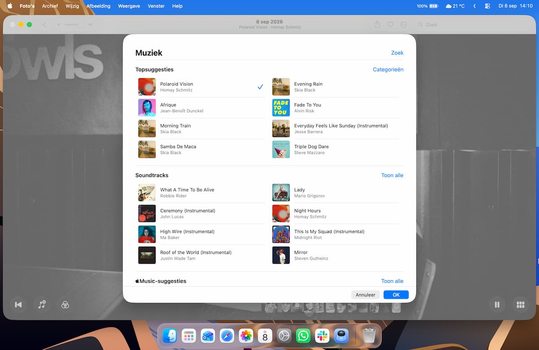Open Launchpad from the Dock

tap(189, 336)
